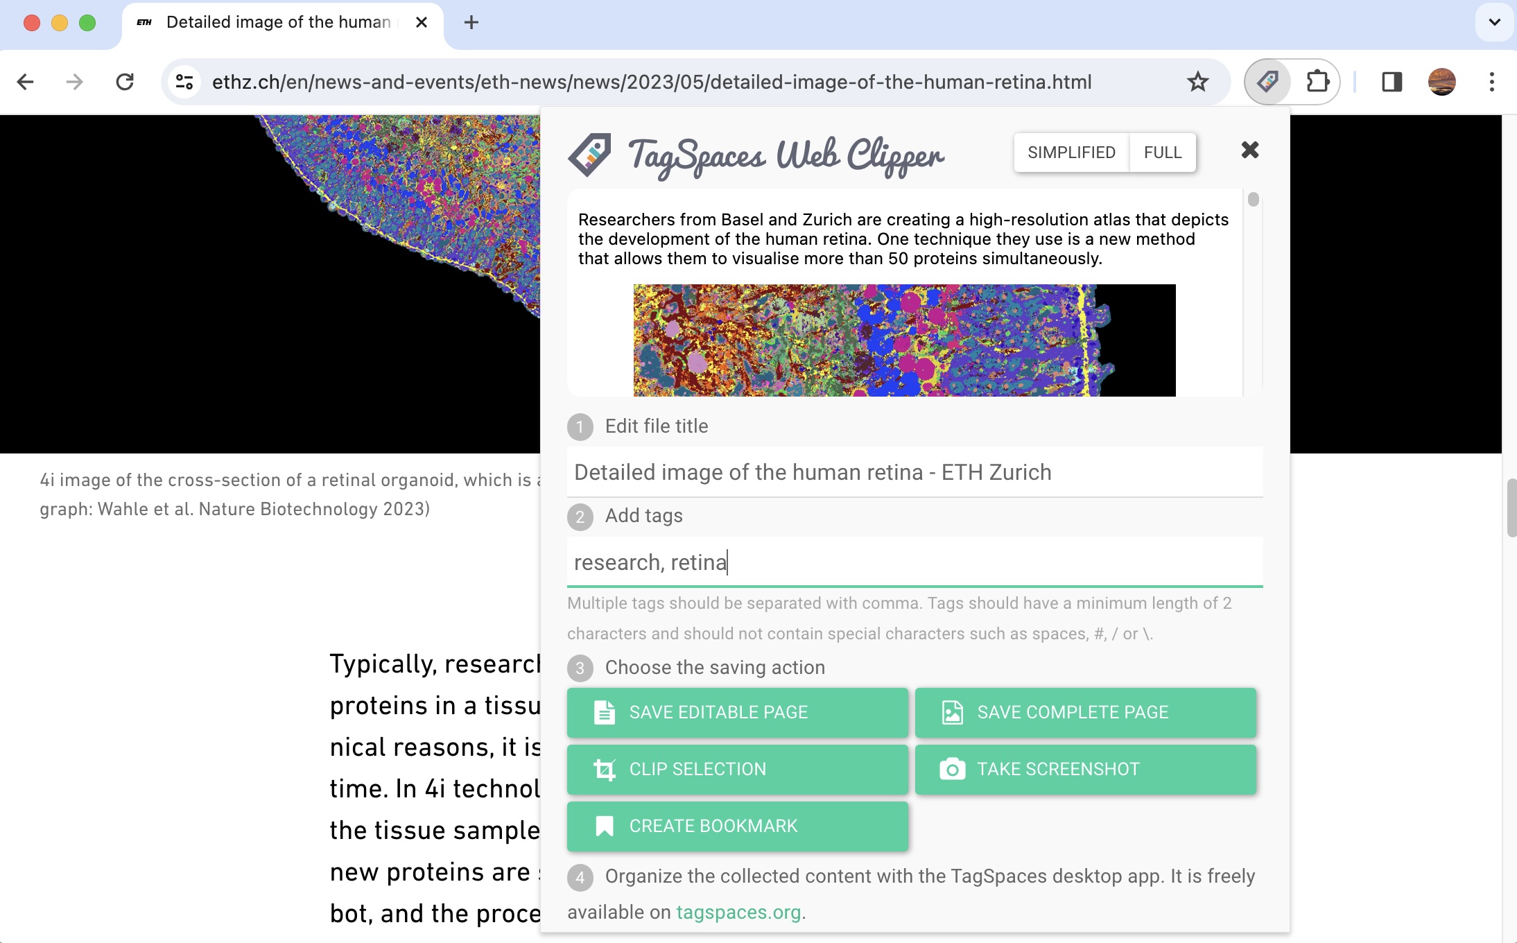Open a new browser tab
Viewport: 1517px width, 943px height.
[x=471, y=22]
